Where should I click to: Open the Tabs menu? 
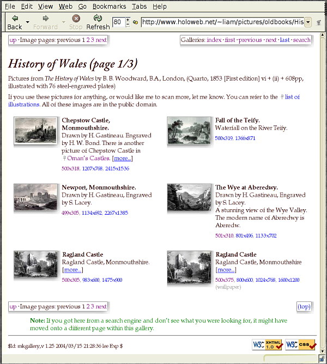(139, 7)
